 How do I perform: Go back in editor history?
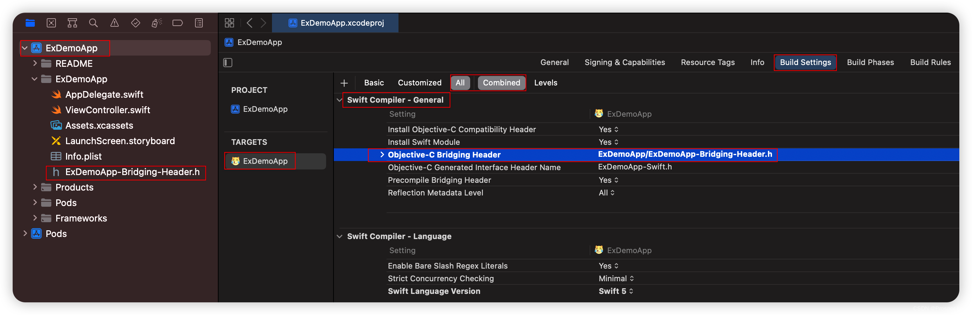pyautogui.click(x=250, y=23)
